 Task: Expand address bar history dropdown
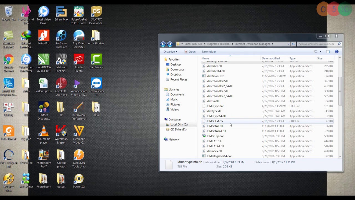[x=288, y=44]
